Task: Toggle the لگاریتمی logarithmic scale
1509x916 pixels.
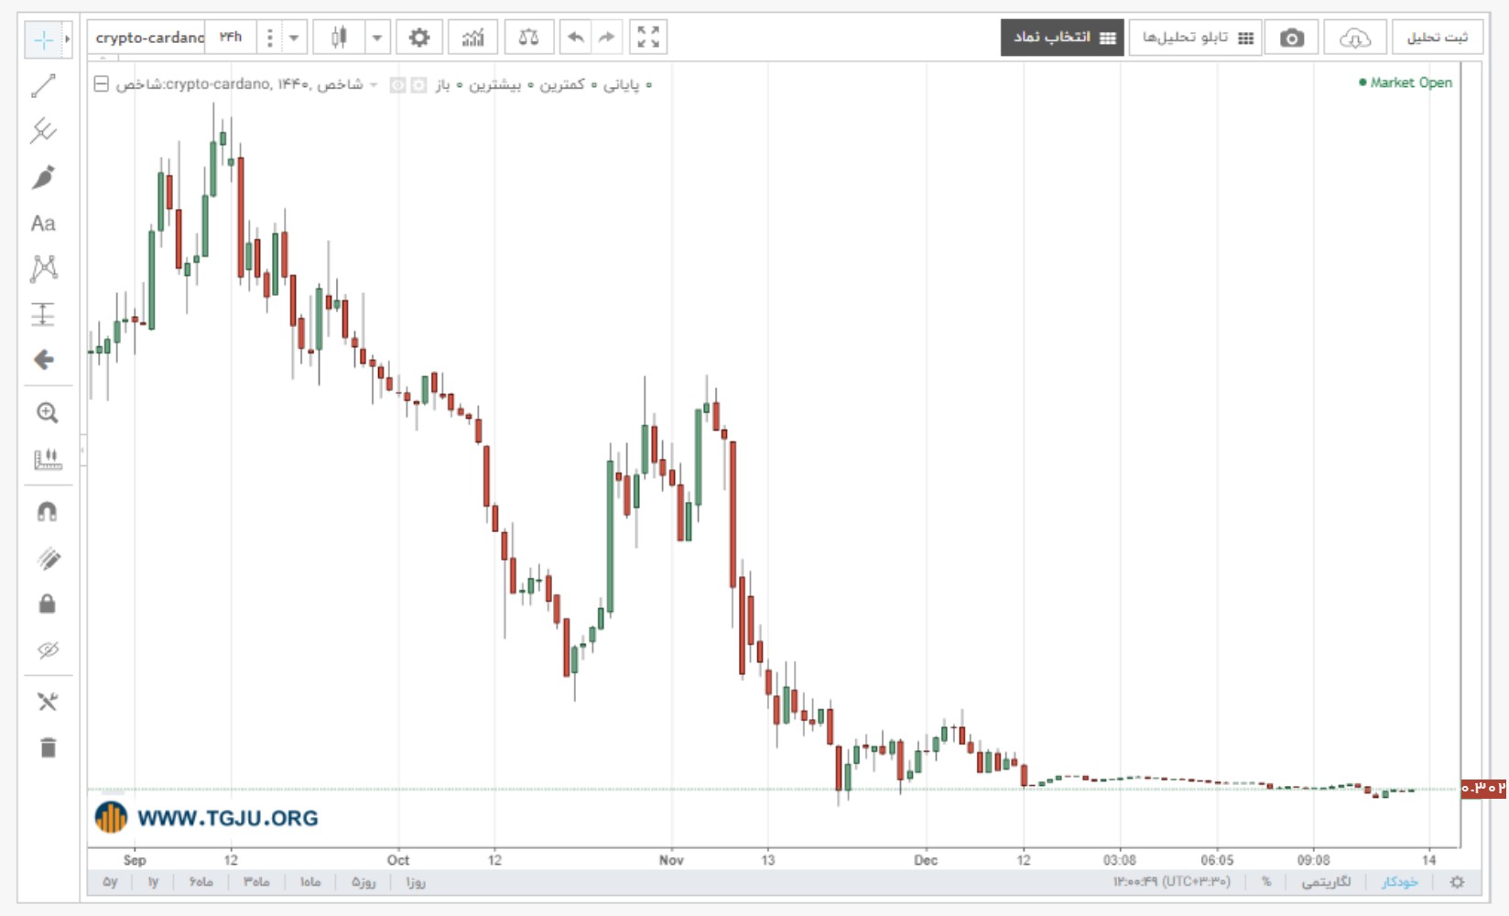Action: click(x=1326, y=882)
